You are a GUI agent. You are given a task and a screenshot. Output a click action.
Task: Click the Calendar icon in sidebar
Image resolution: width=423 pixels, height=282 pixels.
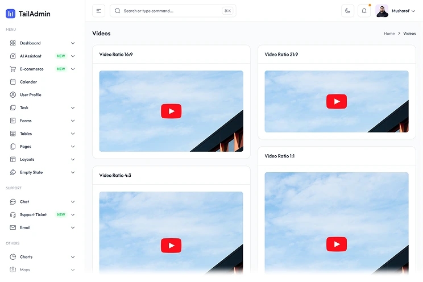pos(13,82)
